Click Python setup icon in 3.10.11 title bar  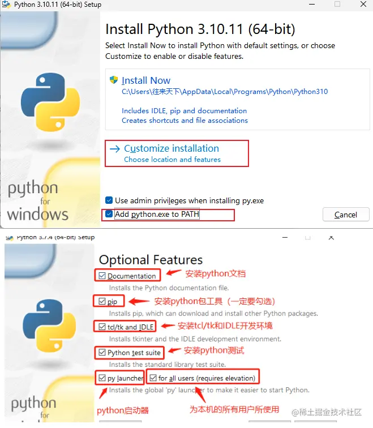6,5
